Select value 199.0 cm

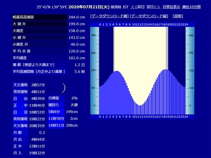click(x=77, y=24)
